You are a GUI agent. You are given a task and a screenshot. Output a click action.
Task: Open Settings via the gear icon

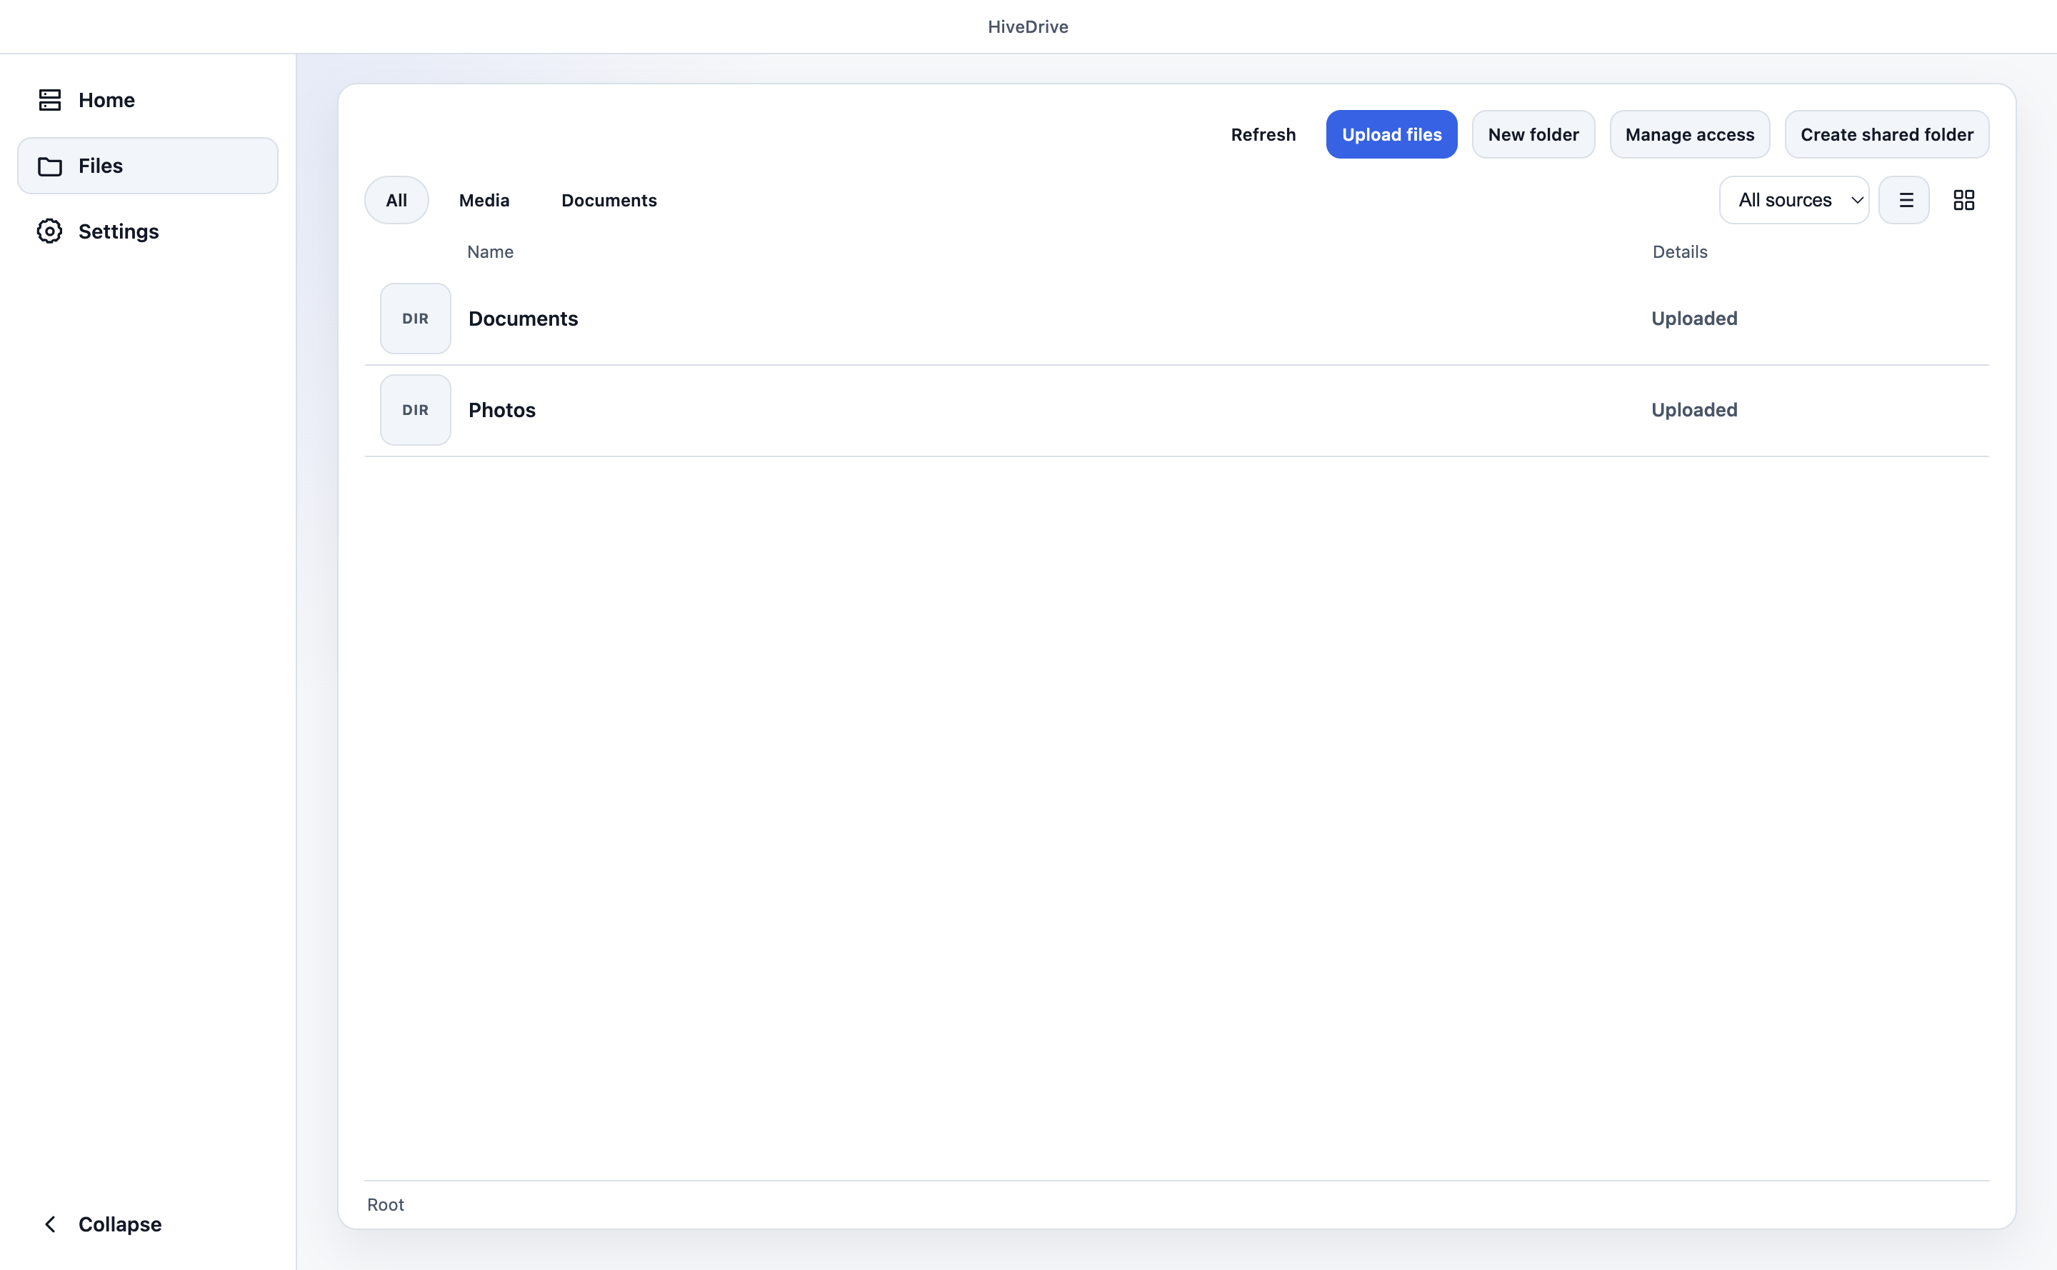(49, 231)
